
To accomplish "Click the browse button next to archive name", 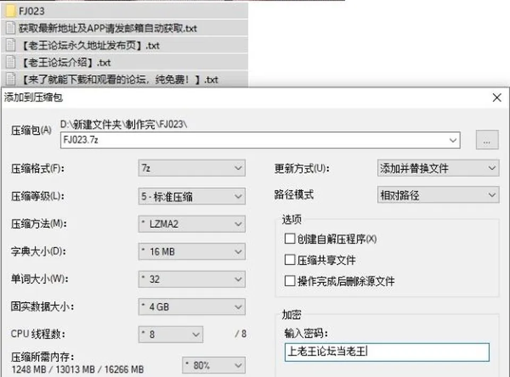I will [x=487, y=140].
